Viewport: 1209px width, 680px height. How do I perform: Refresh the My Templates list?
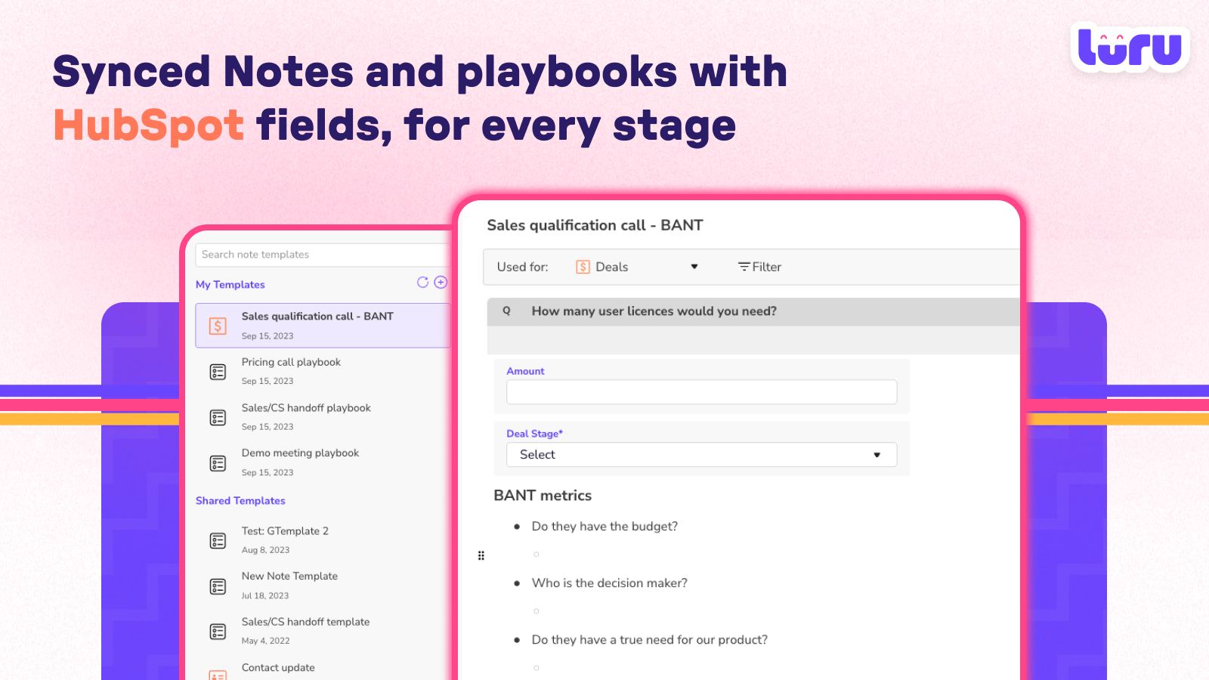coord(423,282)
